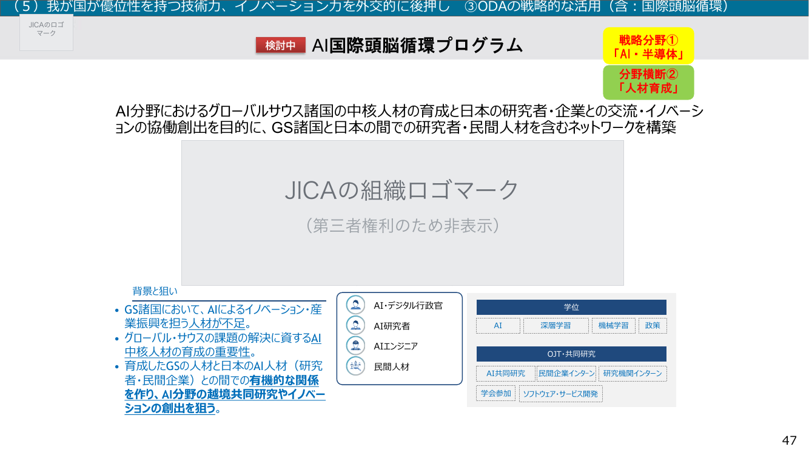Select the yellow 戦略分野① 「AI・半導体」 badge
This screenshot has height=455, width=809.
(648, 46)
